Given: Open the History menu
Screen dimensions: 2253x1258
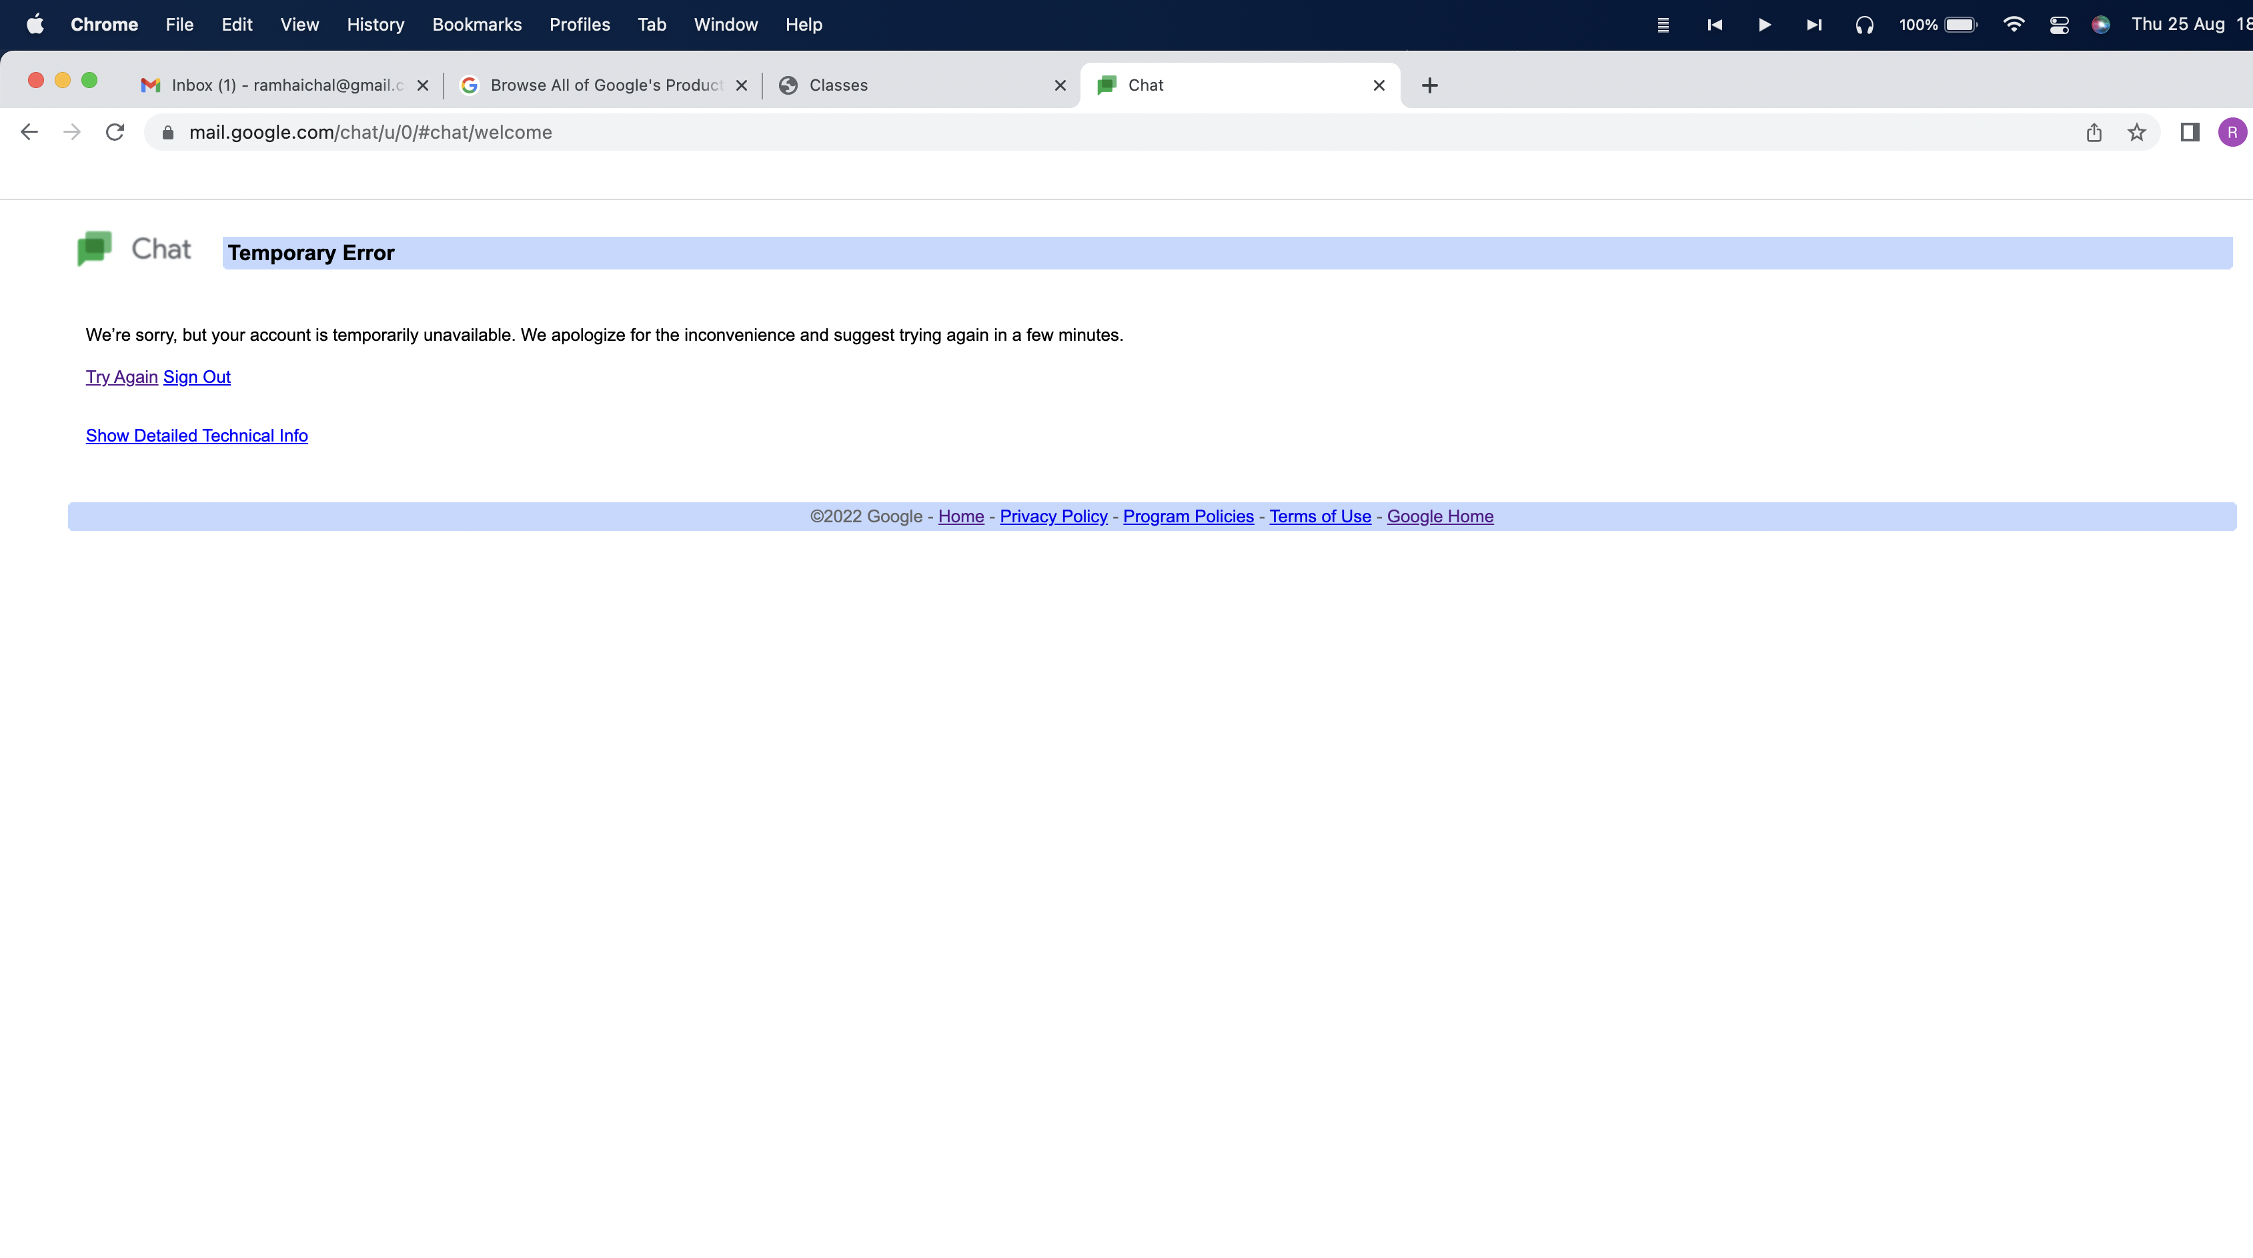Looking at the screenshot, I should point(375,25).
